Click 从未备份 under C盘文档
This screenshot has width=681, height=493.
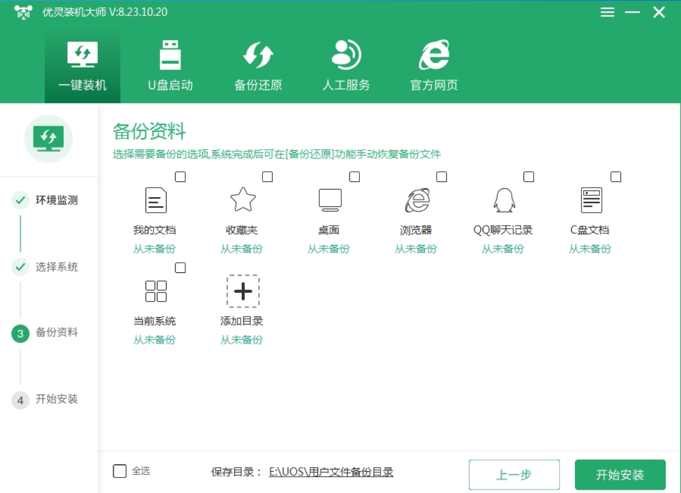point(590,249)
